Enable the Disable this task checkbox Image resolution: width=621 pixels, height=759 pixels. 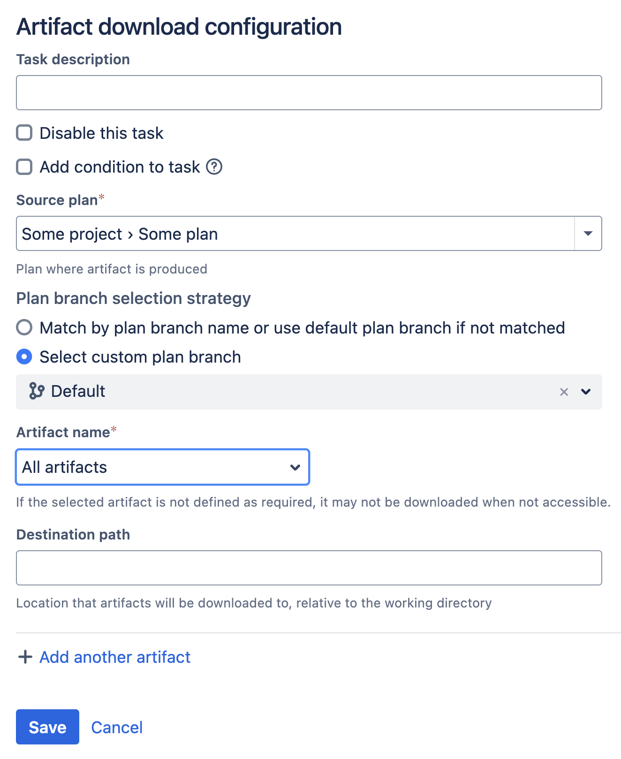click(24, 133)
